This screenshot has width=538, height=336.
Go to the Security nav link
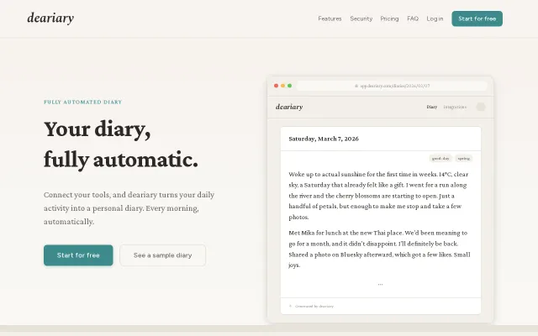(x=361, y=18)
